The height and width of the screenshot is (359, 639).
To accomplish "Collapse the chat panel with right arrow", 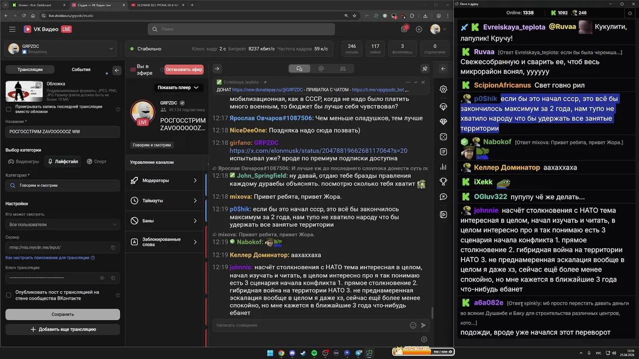I will (217, 69).
